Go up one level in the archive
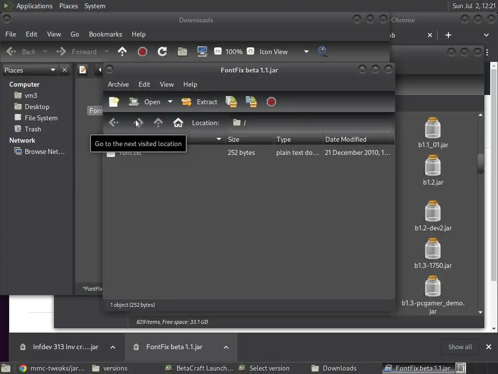498x374 pixels. pos(158,122)
